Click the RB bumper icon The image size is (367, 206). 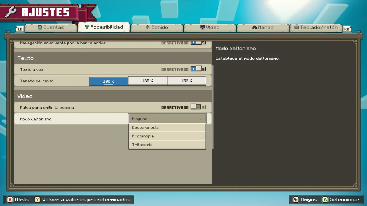347,29
